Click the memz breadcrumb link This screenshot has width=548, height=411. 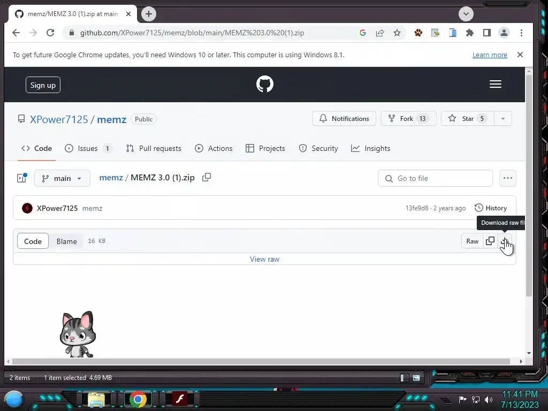(x=111, y=178)
